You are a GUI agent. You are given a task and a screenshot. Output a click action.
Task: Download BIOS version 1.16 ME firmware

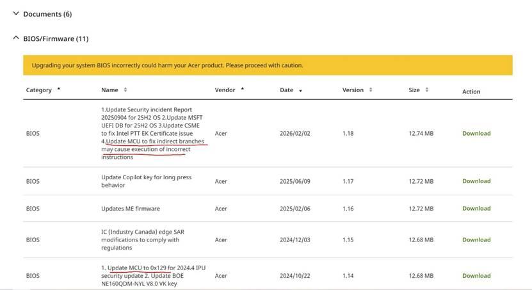pyautogui.click(x=476, y=208)
